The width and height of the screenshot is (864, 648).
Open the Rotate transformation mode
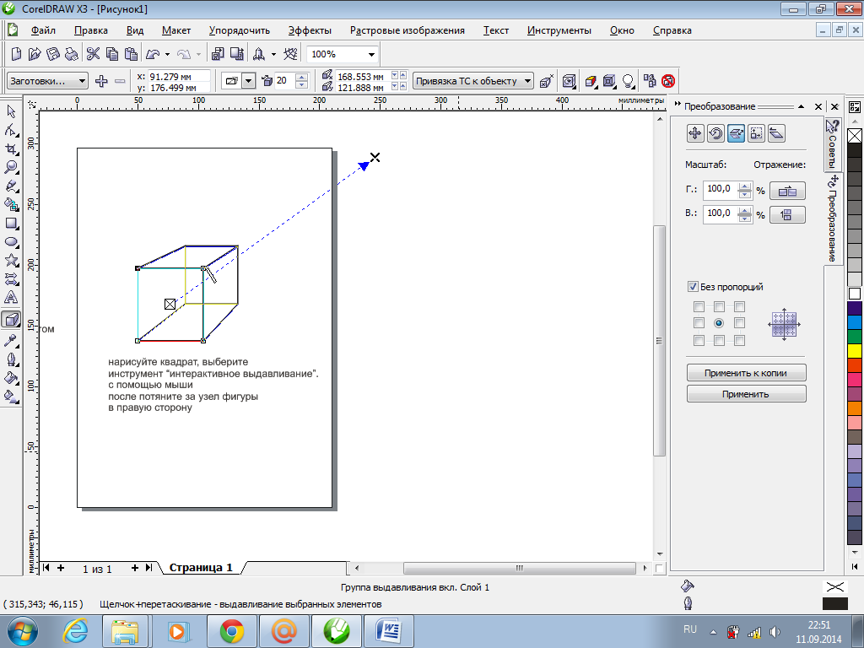click(x=715, y=132)
